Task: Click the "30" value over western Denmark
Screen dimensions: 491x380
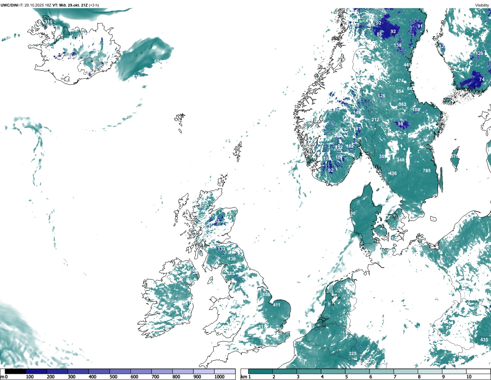Action: (353, 213)
